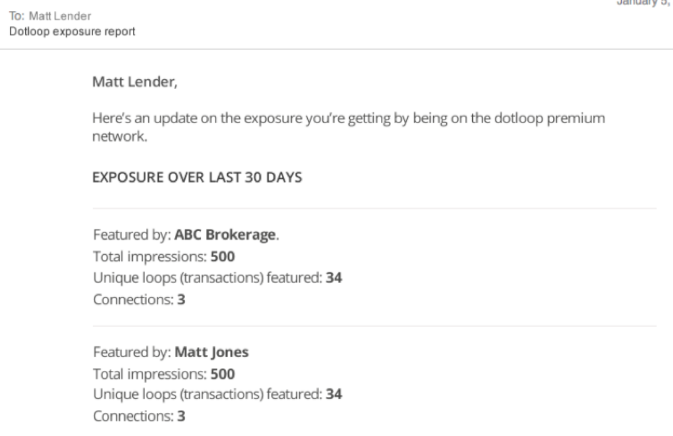Click the header separator line below the subject

pos(336,49)
